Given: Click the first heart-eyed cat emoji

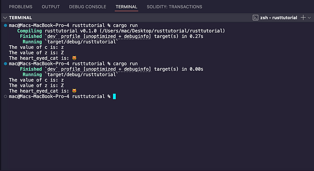Looking at the screenshot, I should (x=74, y=58).
